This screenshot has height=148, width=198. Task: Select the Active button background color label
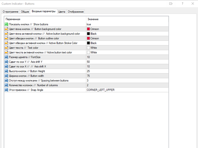point(45,34)
